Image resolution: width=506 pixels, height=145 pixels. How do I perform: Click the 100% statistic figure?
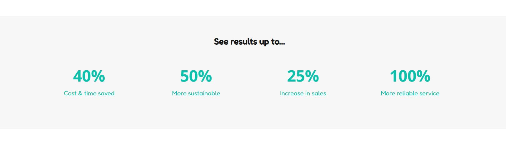tap(410, 76)
